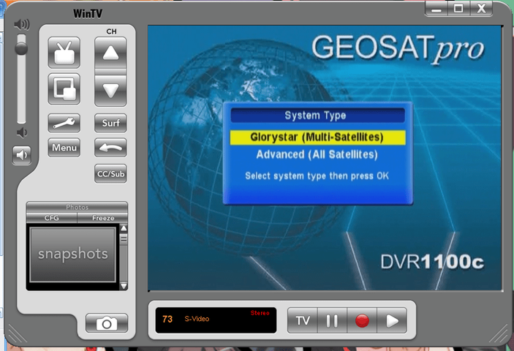Click the quiet speaker icon below the slider
Viewport: 514px width, 351px height.
click(x=22, y=133)
